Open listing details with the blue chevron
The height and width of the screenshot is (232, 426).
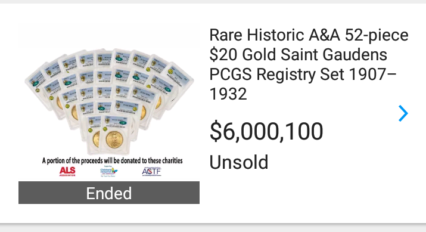click(403, 113)
